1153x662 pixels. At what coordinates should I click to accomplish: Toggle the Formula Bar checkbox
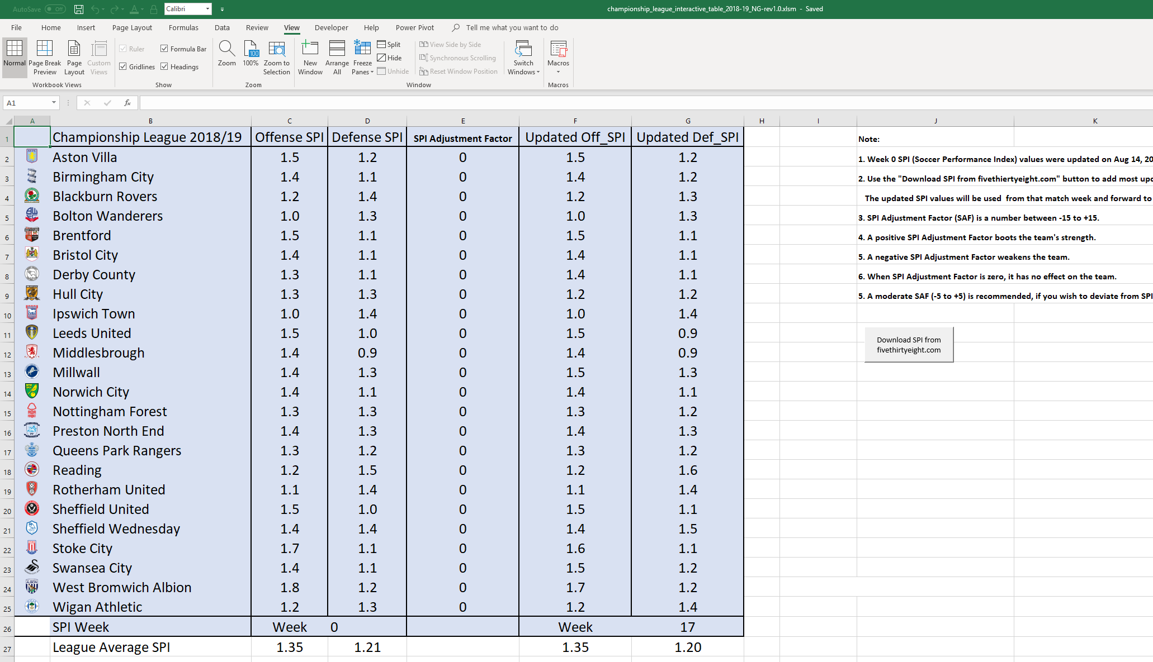[x=165, y=48]
